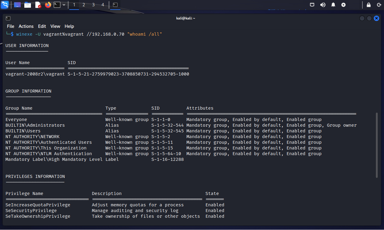Switch to workspace 2
Screen dimensions: 384x230
coord(84,5)
